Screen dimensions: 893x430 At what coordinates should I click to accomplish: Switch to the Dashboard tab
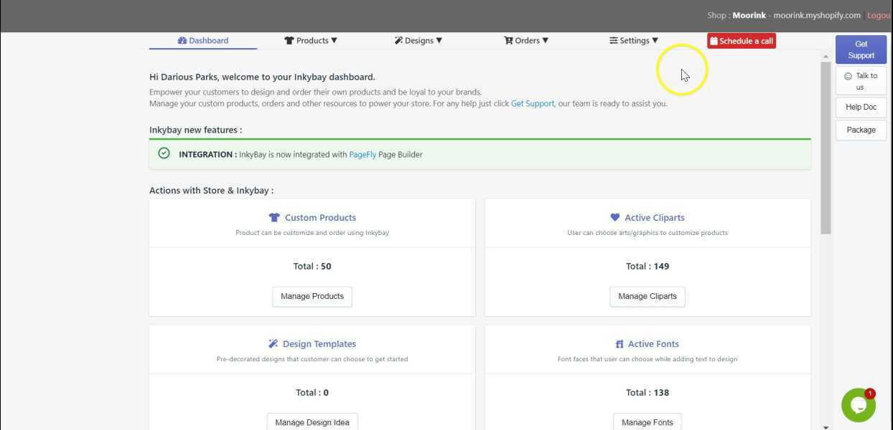point(203,41)
